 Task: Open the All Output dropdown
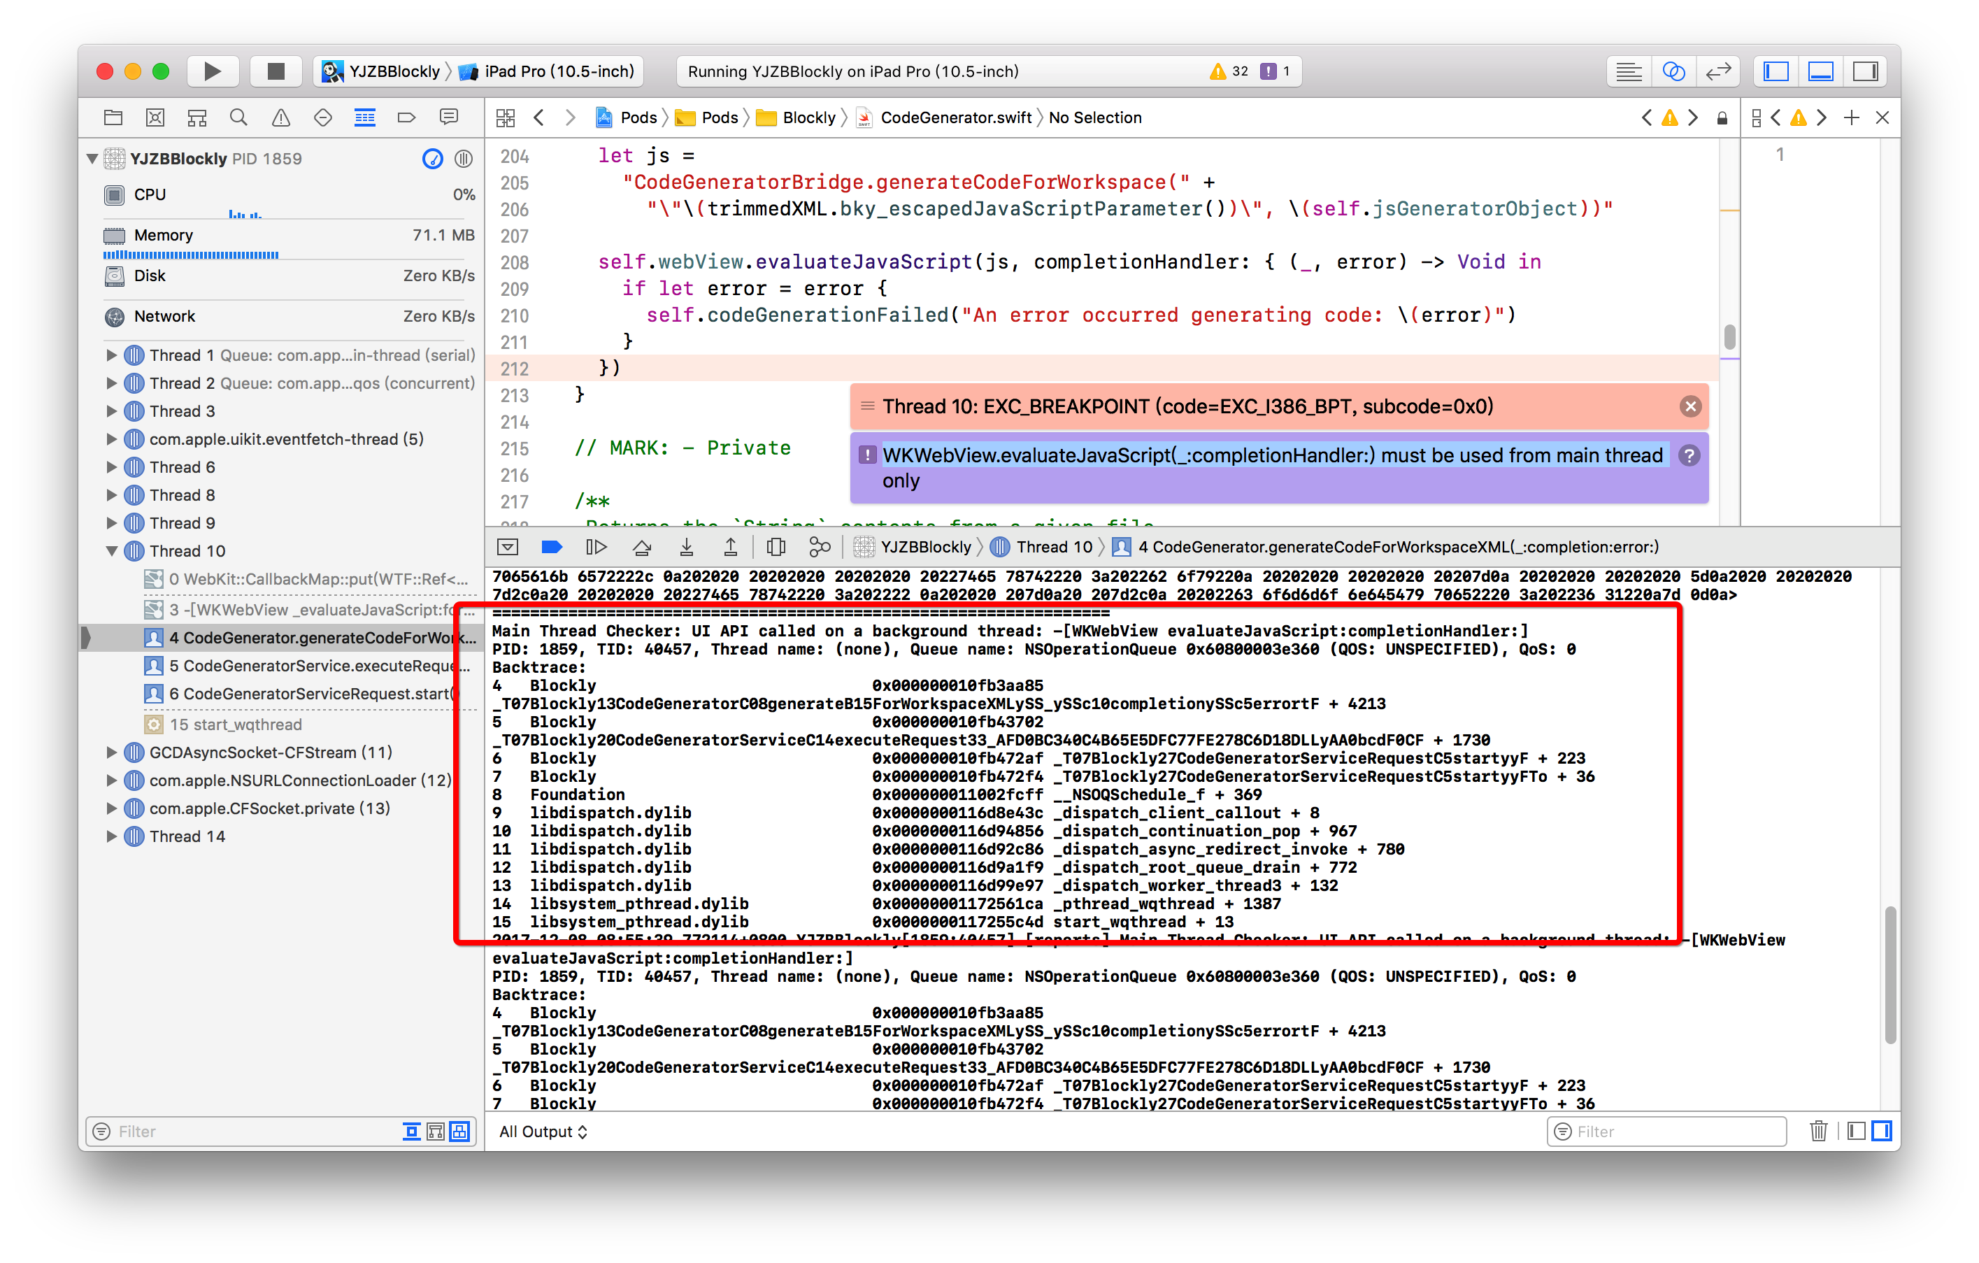[543, 1132]
